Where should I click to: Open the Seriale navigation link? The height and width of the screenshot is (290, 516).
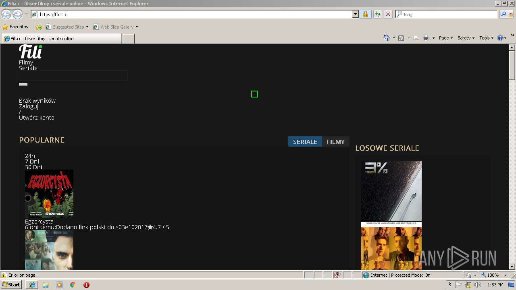[28, 68]
